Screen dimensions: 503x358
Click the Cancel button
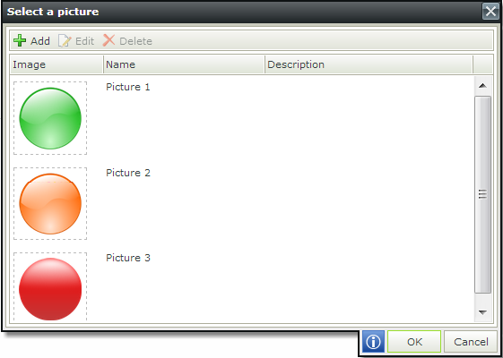click(472, 342)
